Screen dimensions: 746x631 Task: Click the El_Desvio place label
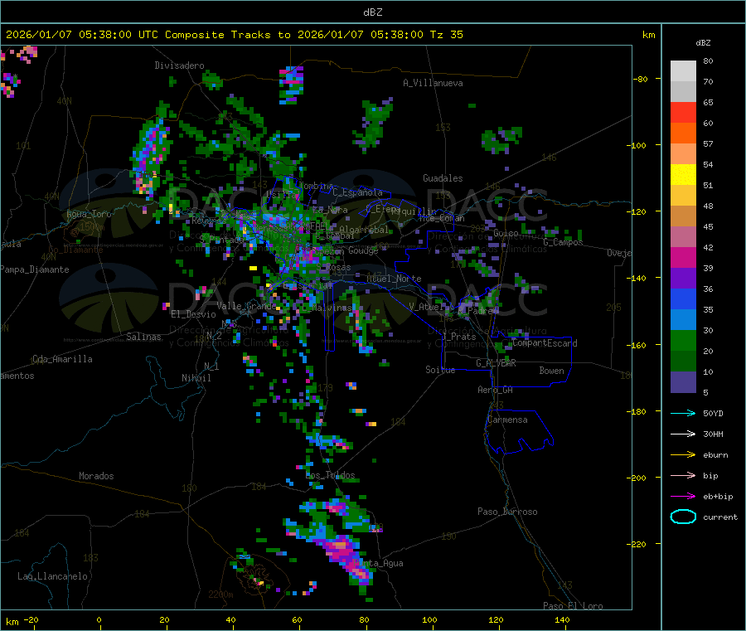tap(193, 314)
